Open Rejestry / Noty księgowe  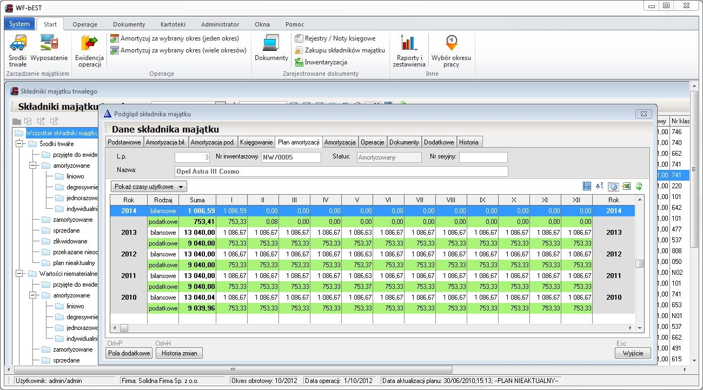point(335,38)
